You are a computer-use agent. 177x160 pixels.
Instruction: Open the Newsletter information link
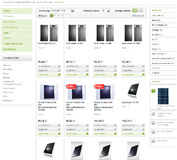click(7, 69)
